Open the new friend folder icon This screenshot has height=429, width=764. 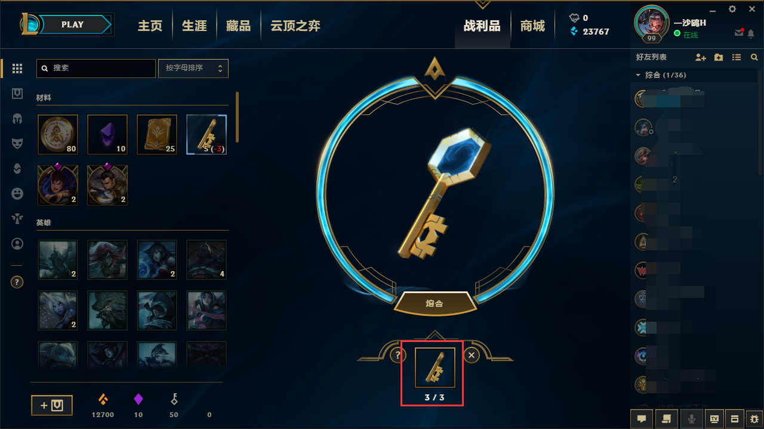point(719,57)
